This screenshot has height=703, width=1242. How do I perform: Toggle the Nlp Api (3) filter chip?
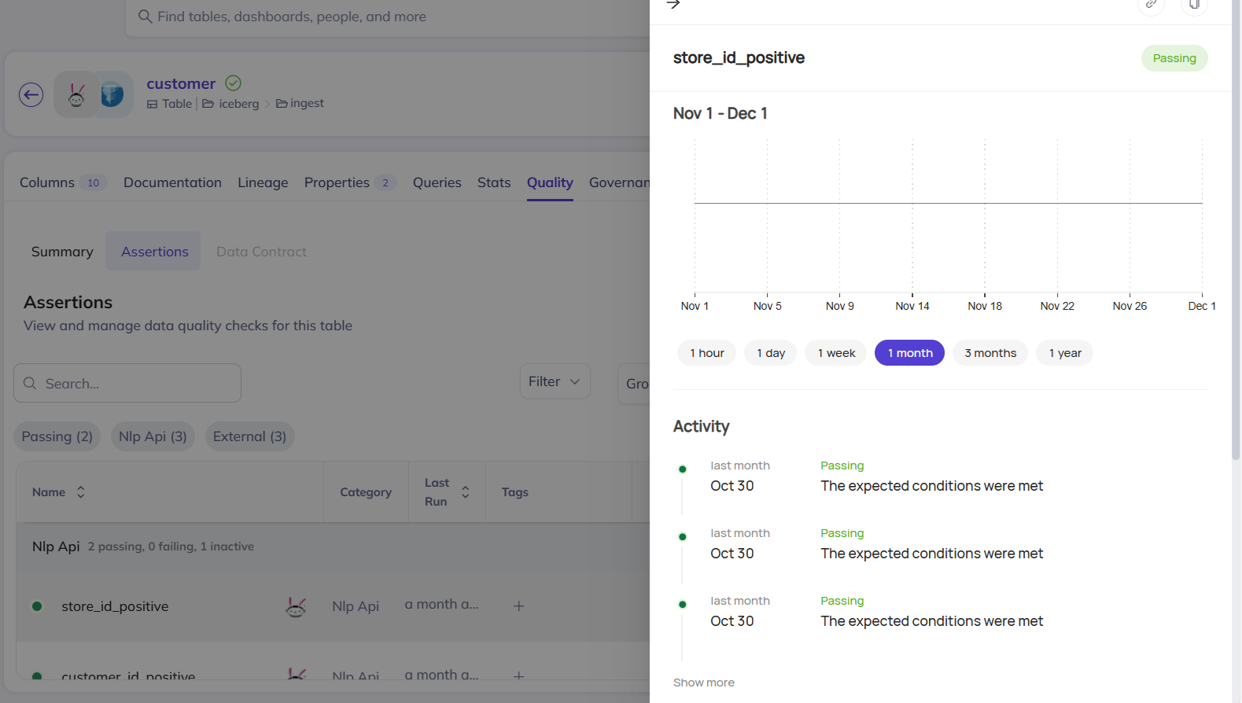point(153,436)
